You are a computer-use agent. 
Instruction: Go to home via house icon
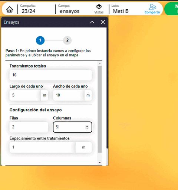click(10, 9)
